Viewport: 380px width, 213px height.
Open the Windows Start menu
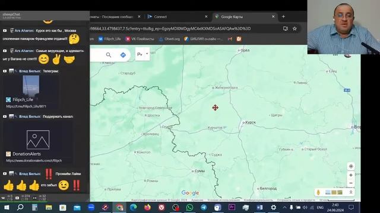pyautogui.click(x=7, y=208)
